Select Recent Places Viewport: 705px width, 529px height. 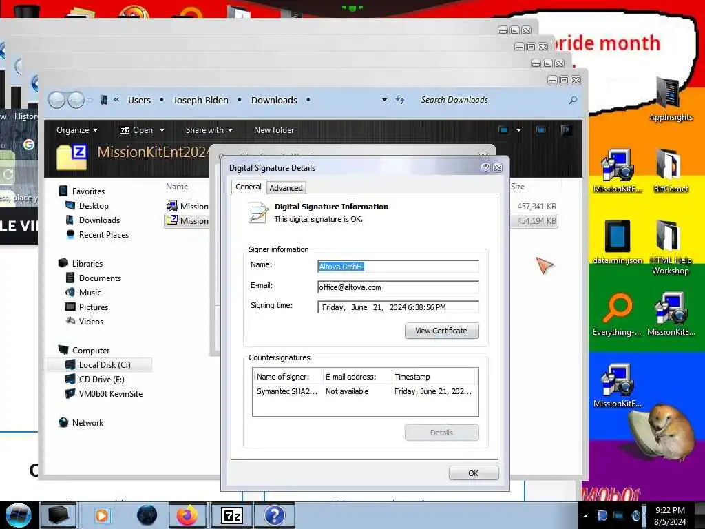[104, 234]
